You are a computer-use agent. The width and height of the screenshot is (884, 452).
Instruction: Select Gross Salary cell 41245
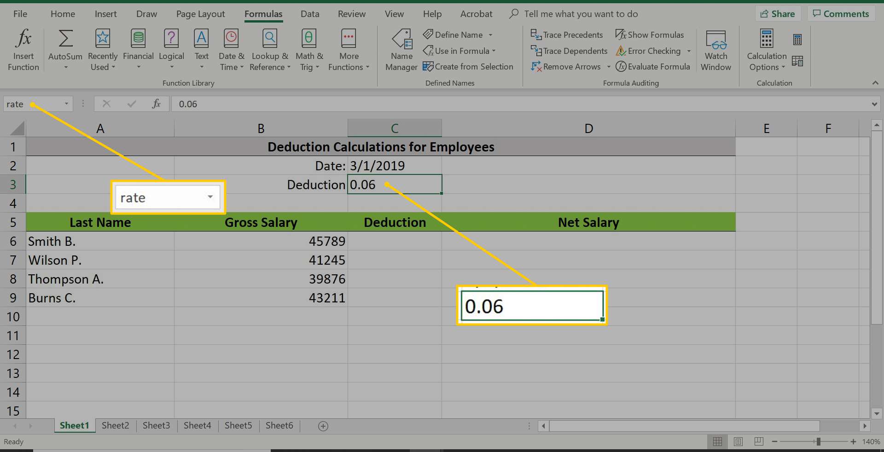click(x=261, y=260)
